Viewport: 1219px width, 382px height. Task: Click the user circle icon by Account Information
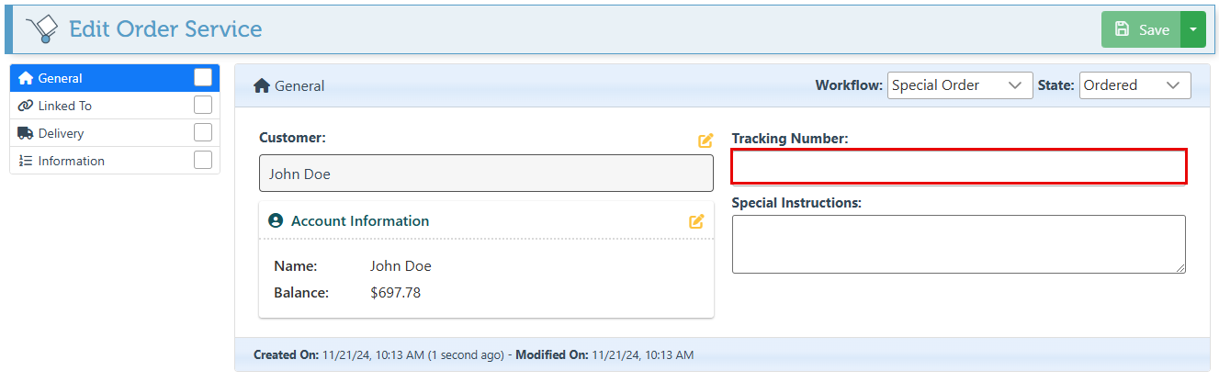276,221
